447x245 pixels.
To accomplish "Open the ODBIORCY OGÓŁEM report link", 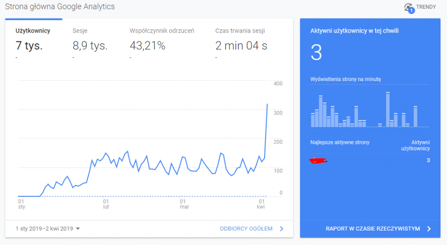I will (x=246, y=229).
